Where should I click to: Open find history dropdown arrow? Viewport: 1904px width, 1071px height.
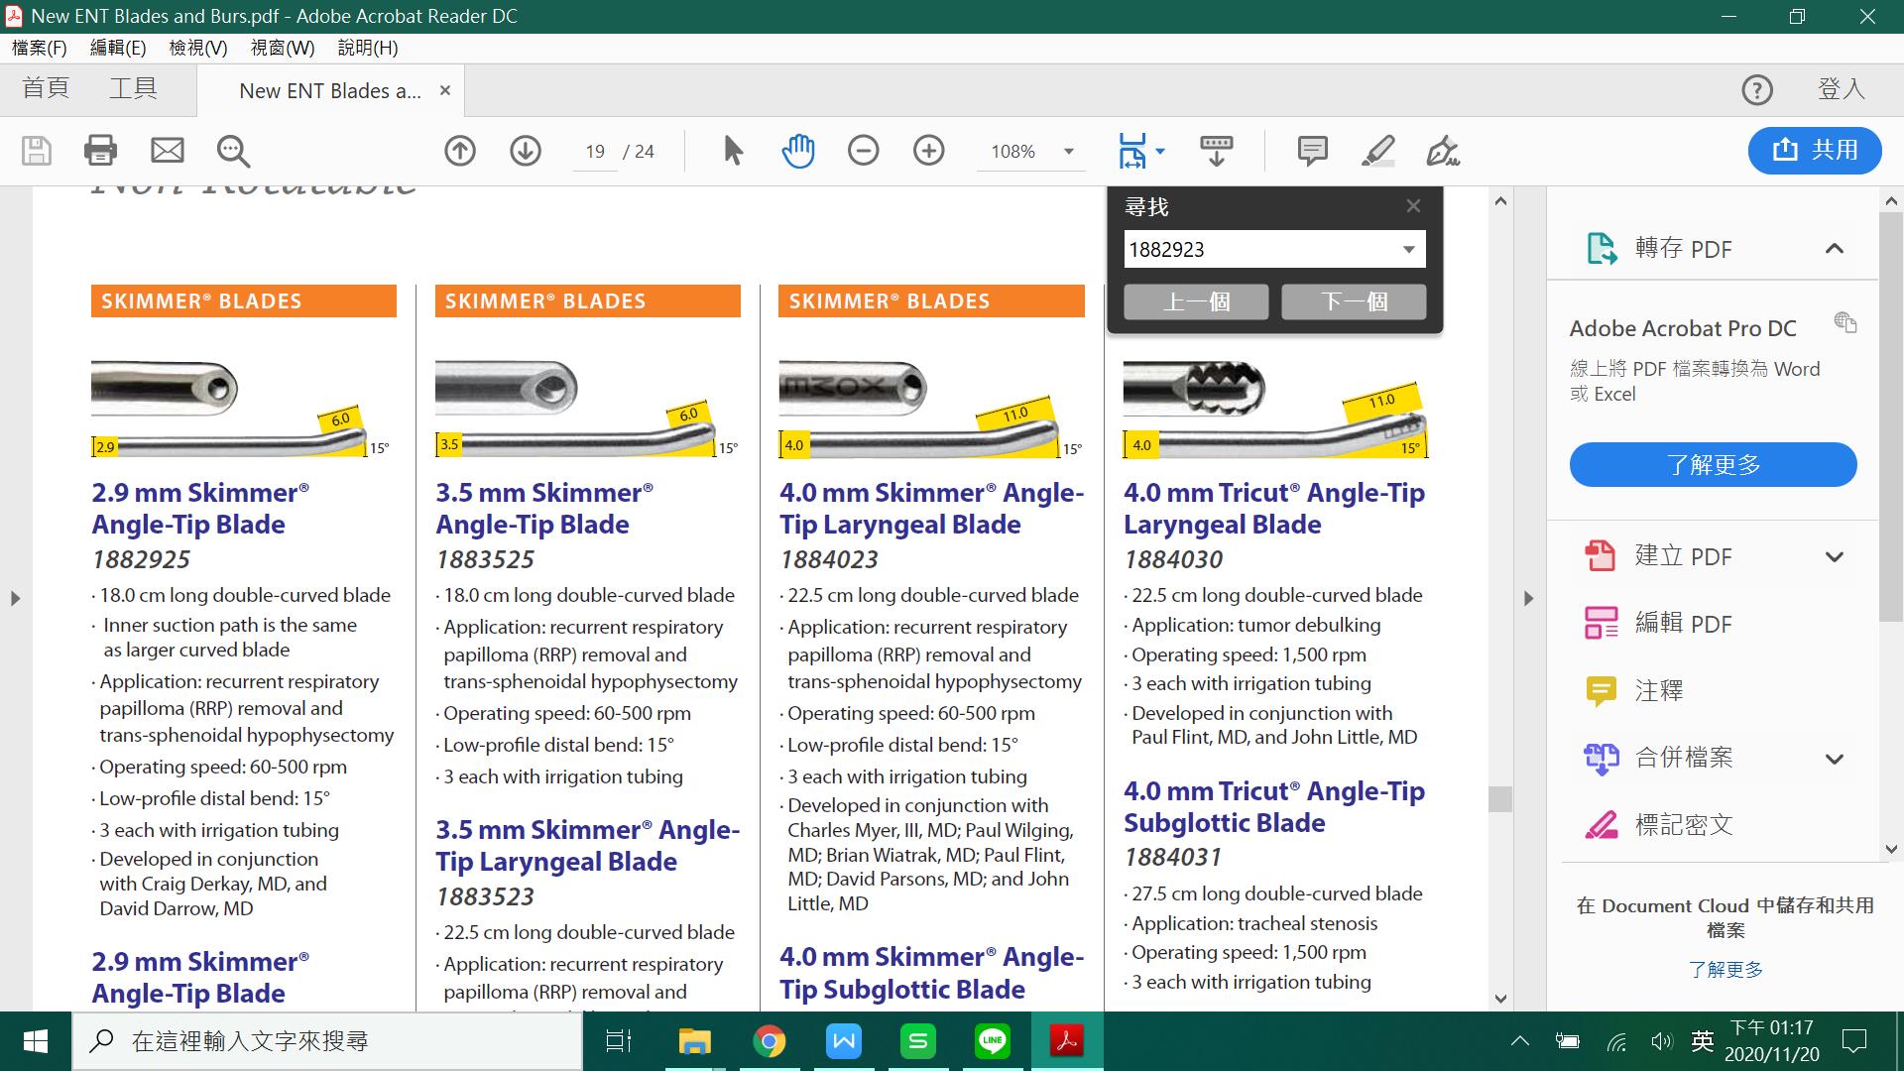tap(1408, 250)
